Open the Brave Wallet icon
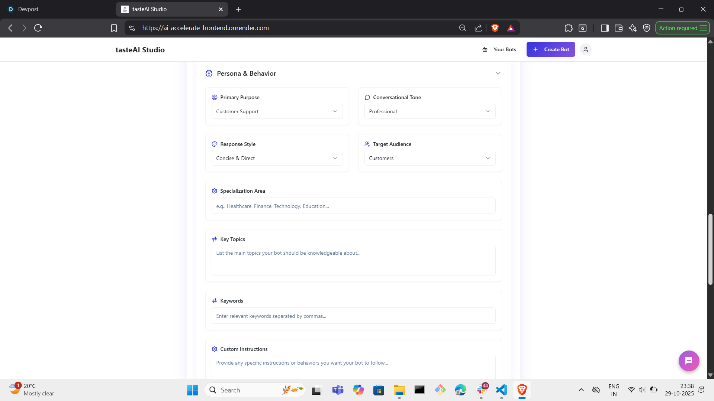 point(618,28)
